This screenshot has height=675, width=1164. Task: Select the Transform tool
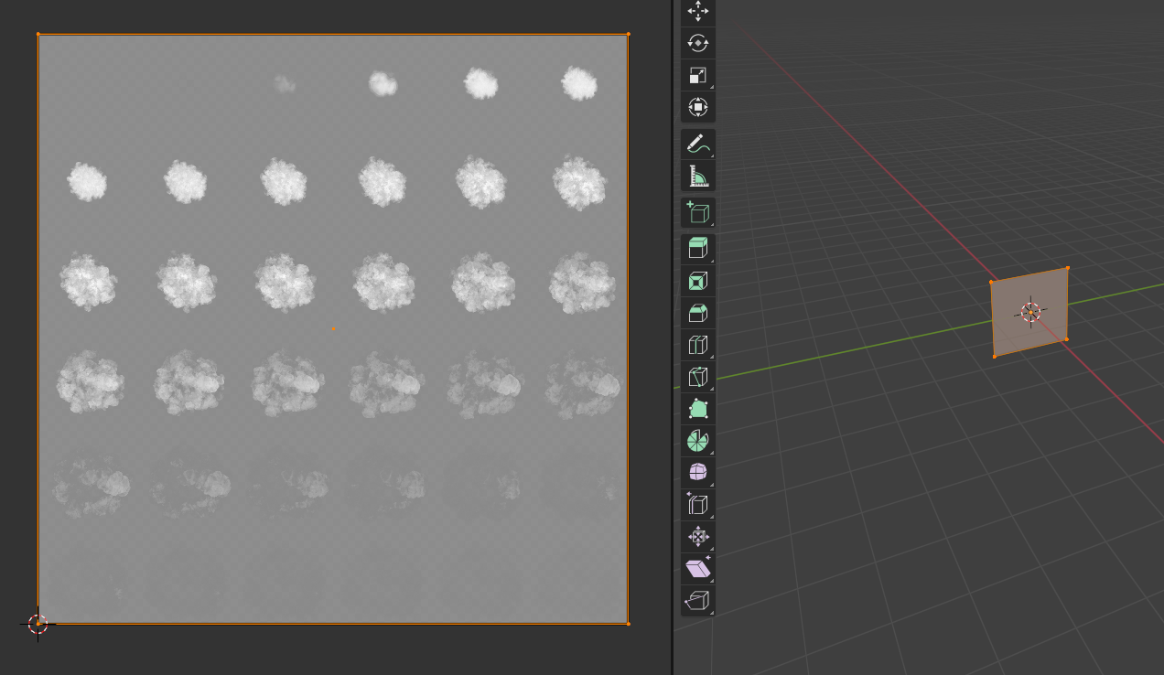click(698, 107)
